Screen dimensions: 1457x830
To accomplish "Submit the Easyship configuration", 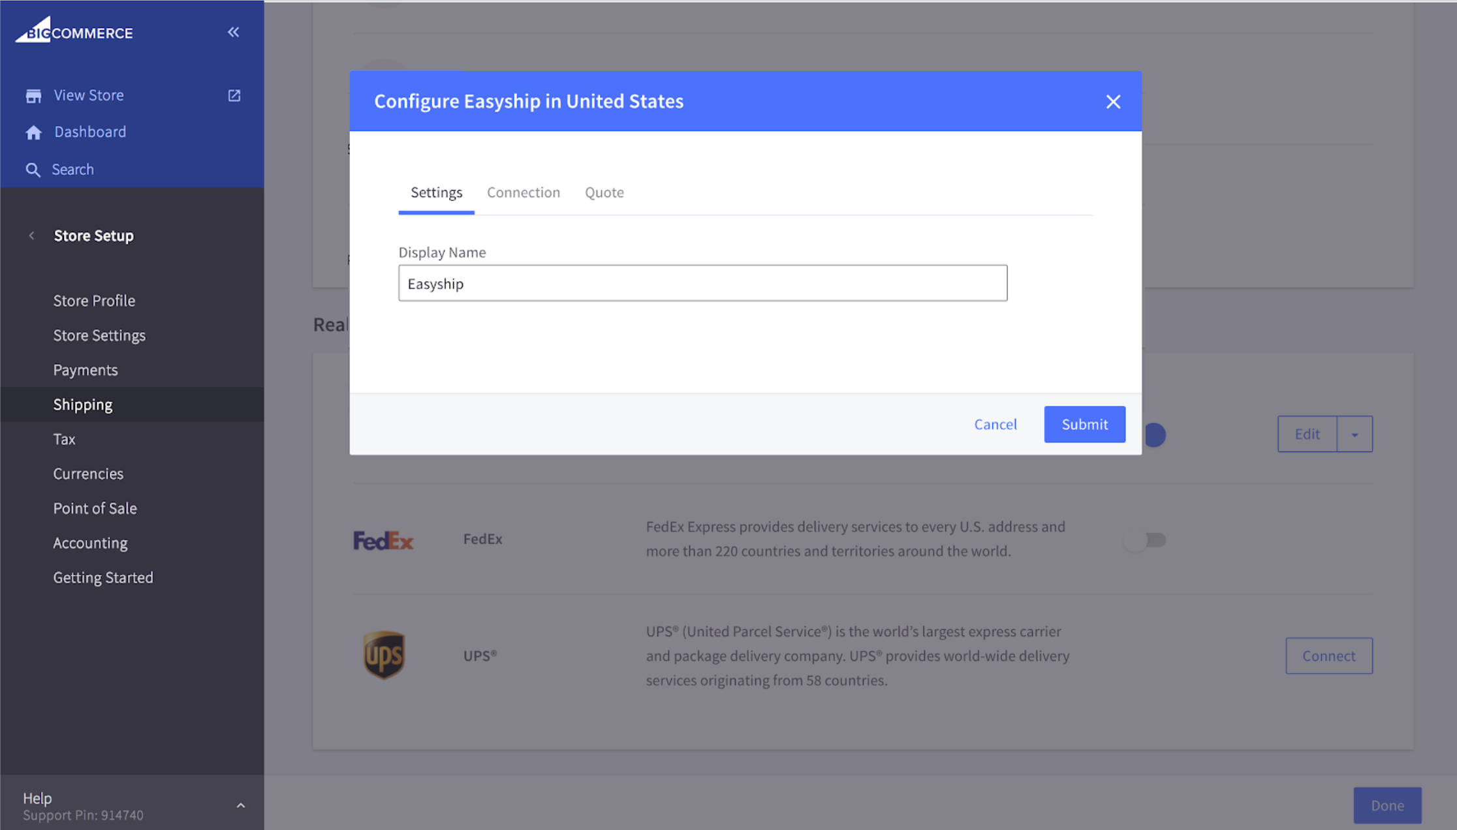I will click(1084, 424).
